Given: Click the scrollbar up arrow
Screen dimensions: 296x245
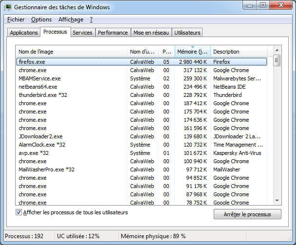Looking at the screenshot, I should click(x=277, y=50).
